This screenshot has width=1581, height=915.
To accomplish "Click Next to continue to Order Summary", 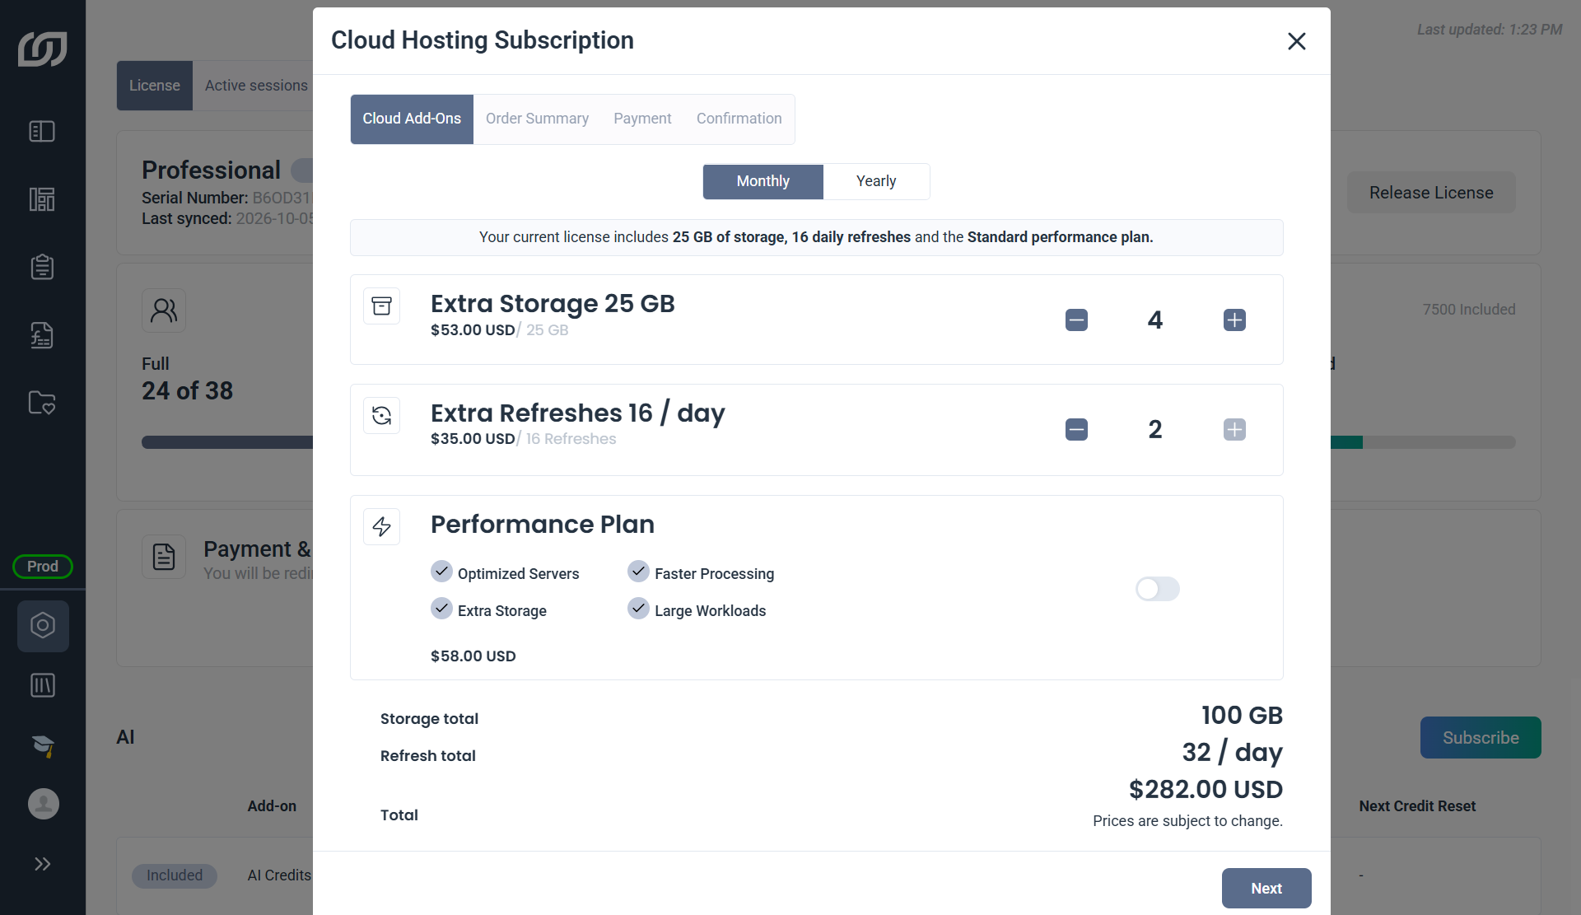I will click(1266, 889).
